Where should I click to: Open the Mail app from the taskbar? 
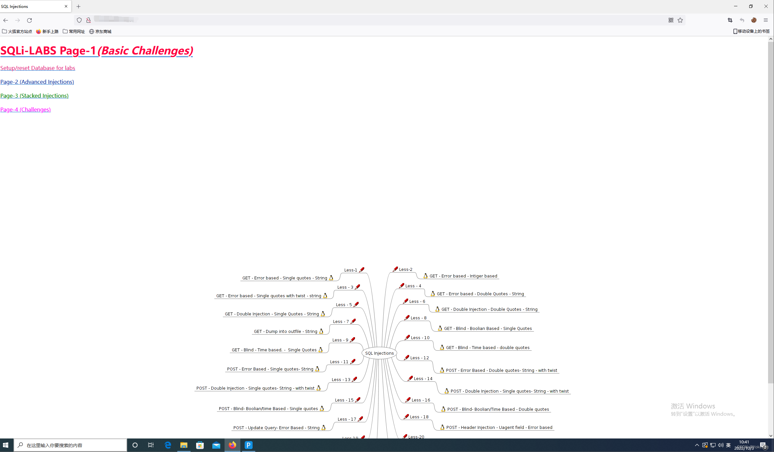(216, 445)
